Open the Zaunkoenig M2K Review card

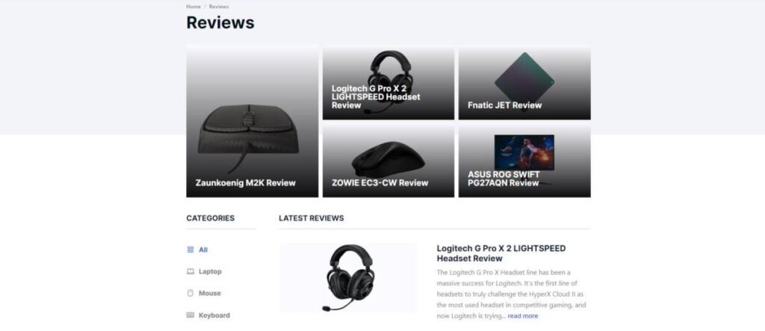(253, 122)
